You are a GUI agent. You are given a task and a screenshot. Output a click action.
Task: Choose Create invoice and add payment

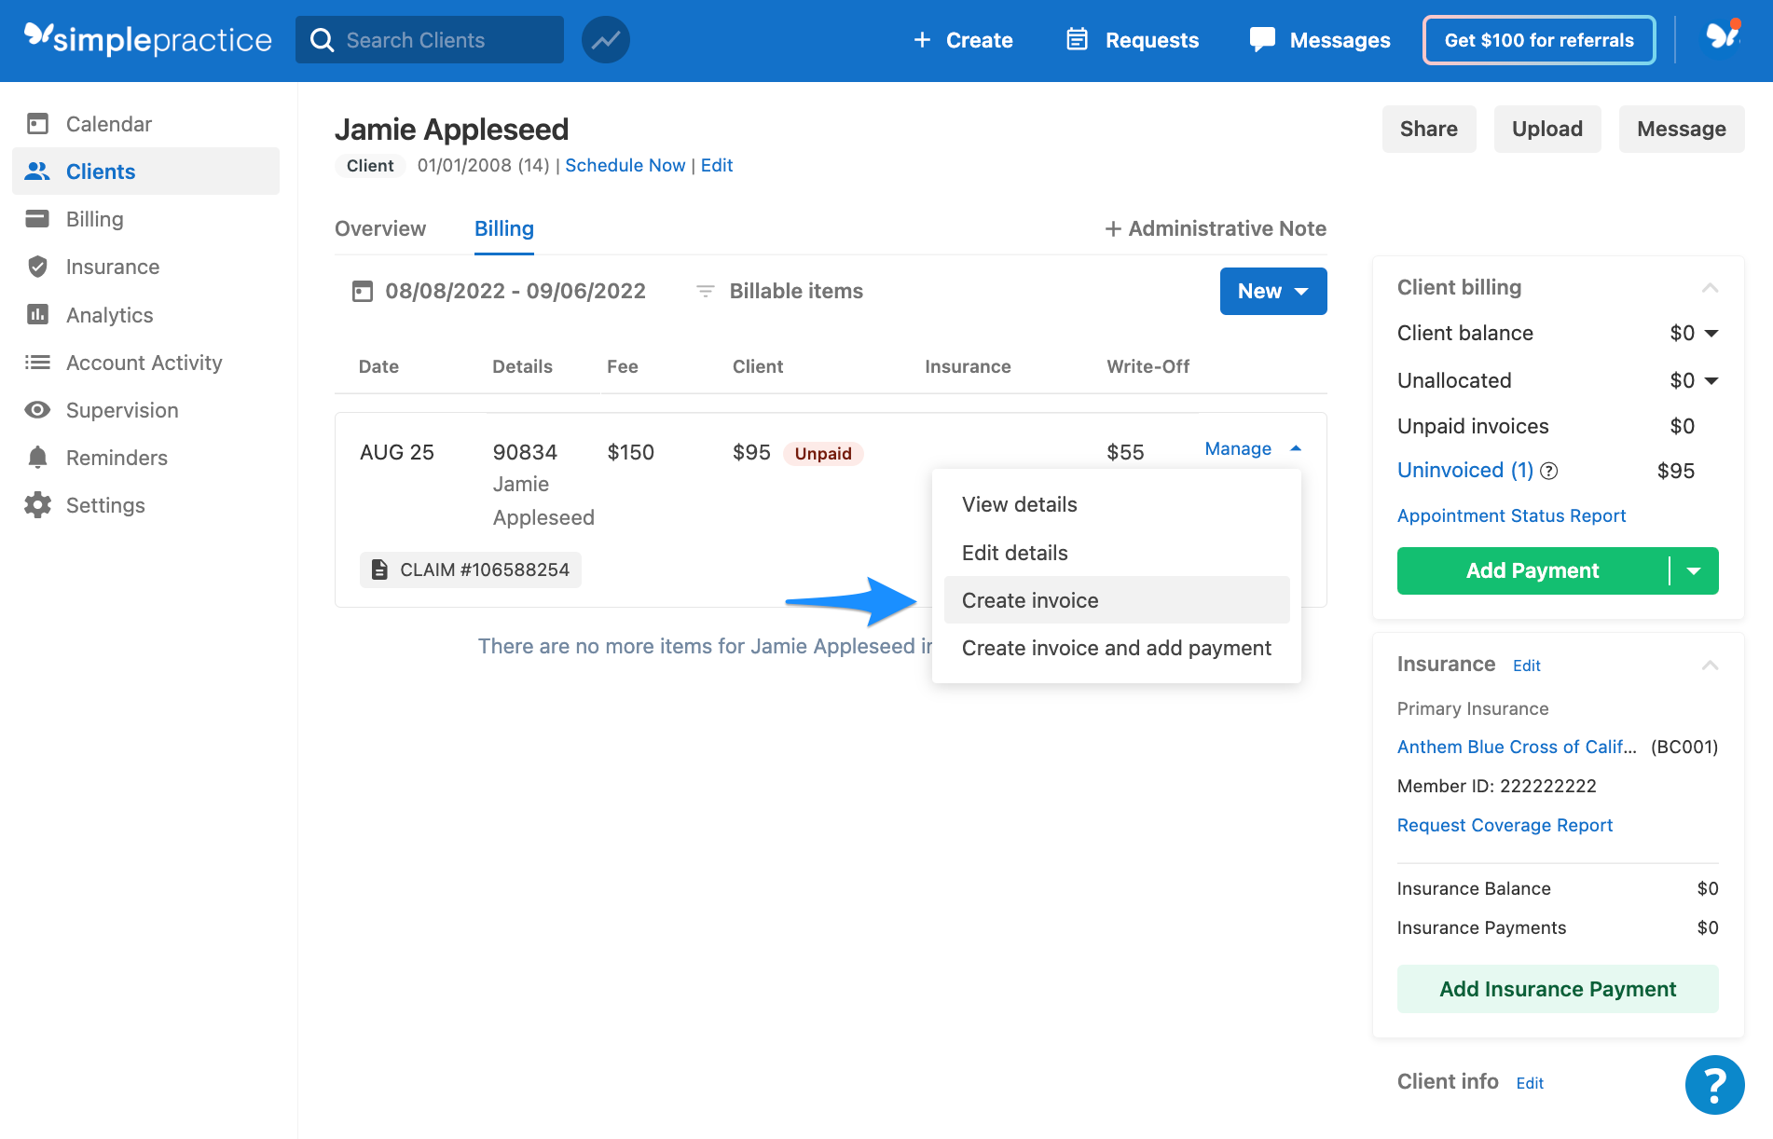click(x=1117, y=648)
